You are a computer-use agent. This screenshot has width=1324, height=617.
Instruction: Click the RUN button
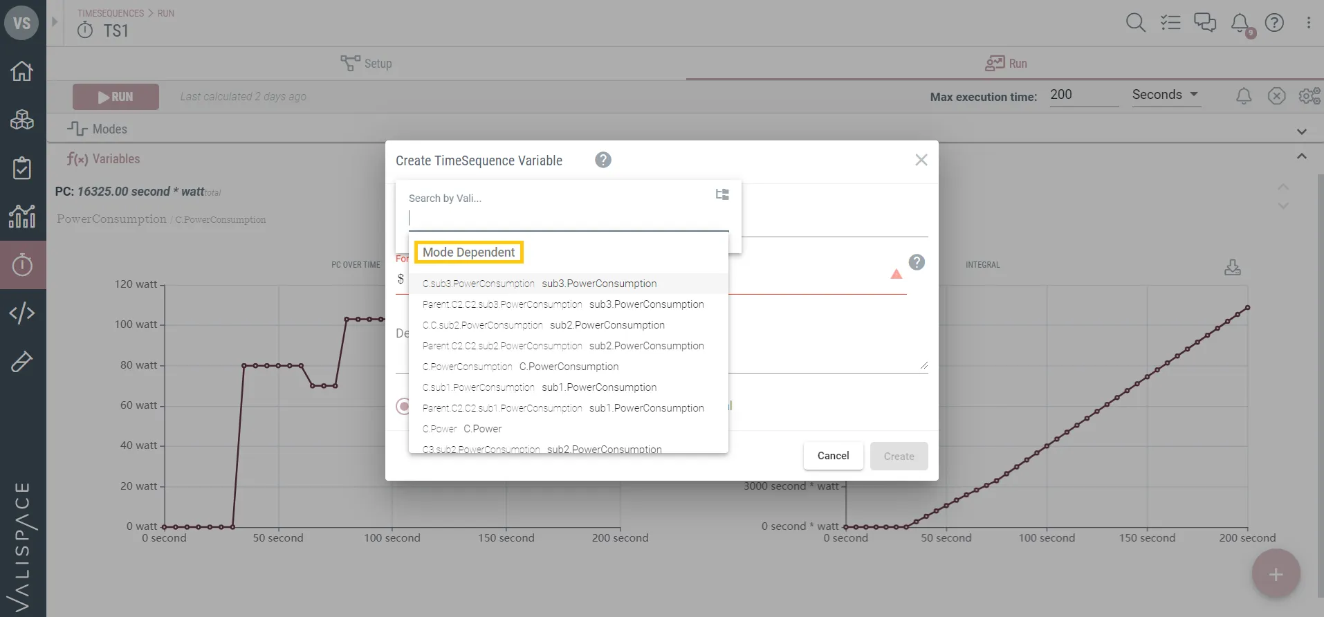[116, 97]
